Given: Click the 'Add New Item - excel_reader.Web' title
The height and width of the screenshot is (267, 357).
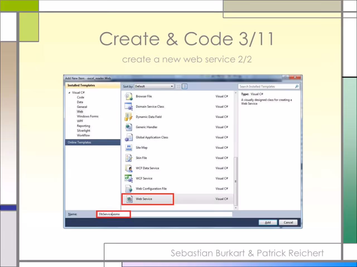Looking at the screenshot, I should (x=88, y=78).
